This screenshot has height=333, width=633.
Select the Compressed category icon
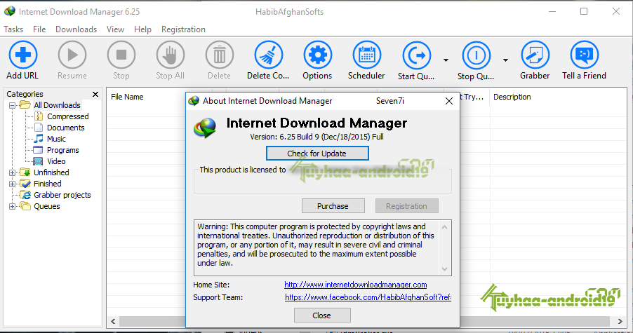click(x=39, y=116)
